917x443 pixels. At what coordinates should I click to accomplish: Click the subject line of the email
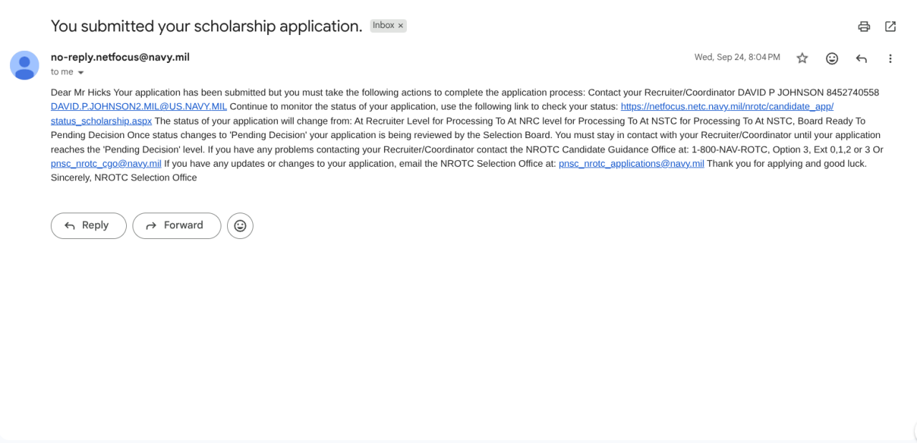pos(206,26)
